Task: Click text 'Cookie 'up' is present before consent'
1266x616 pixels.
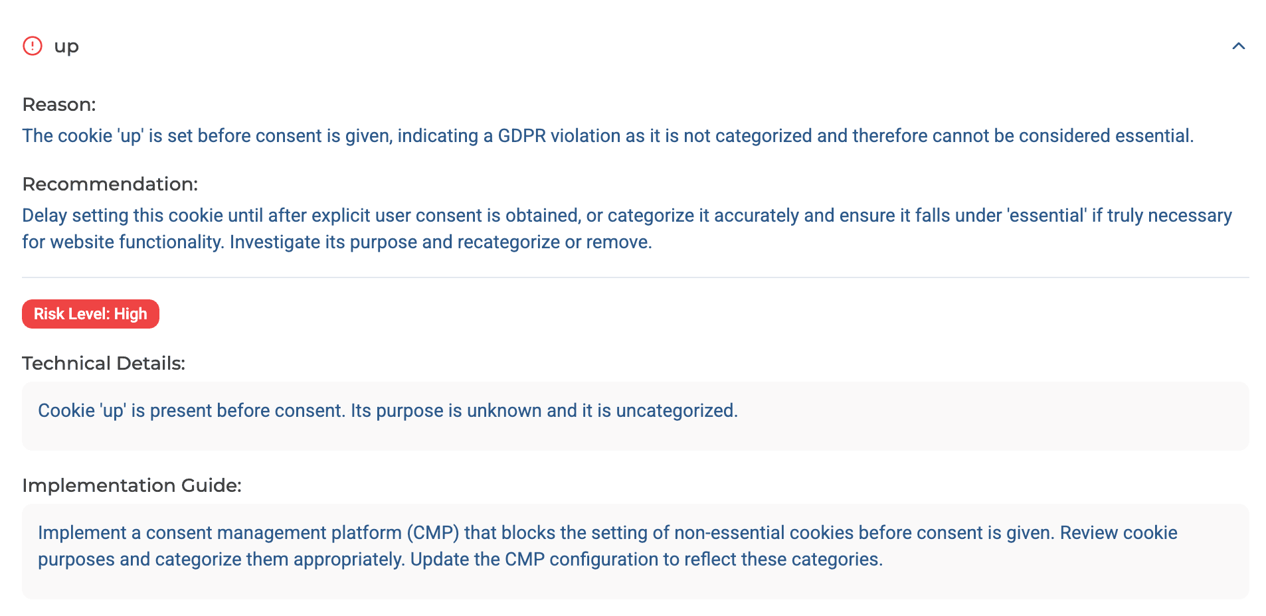Action: [x=191, y=410]
